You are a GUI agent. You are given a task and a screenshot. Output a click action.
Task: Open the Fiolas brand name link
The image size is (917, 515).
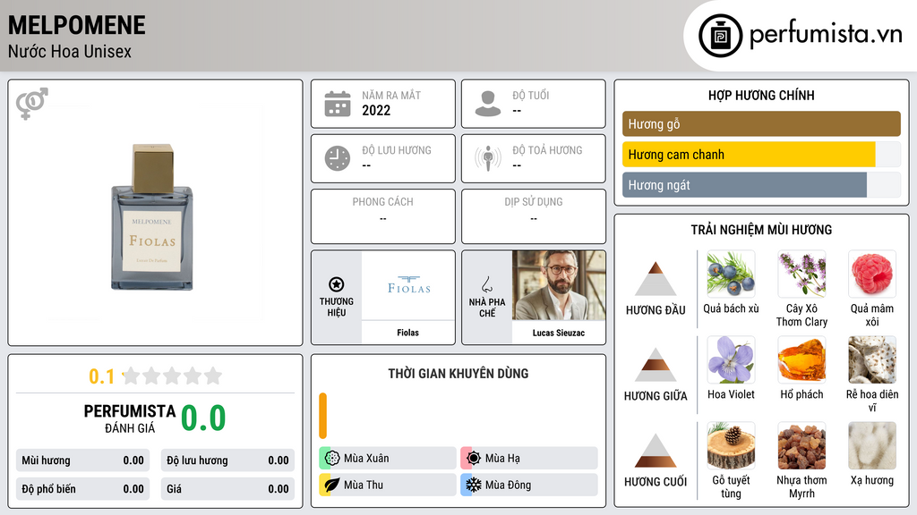[407, 333]
